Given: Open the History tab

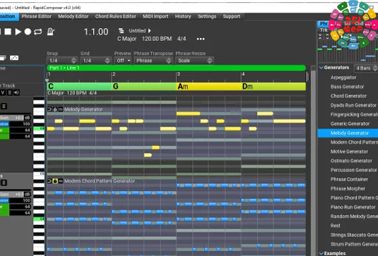Looking at the screenshot, I should (x=183, y=16).
